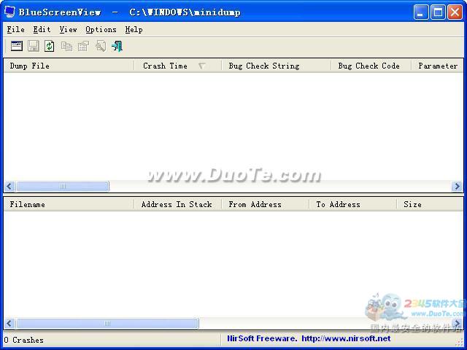Click the Find toolbar icon
This screenshot has width=467, height=350.
(100, 46)
